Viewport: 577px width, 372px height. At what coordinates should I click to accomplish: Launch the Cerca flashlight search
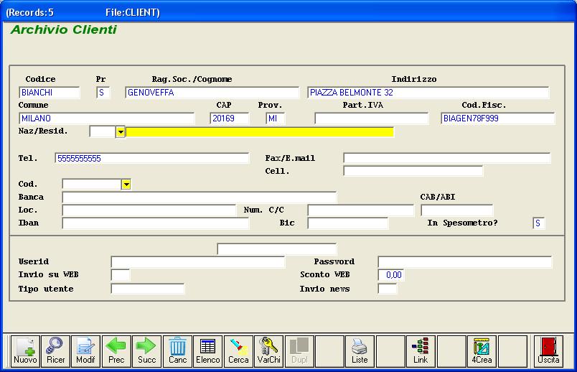pos(238,351)
